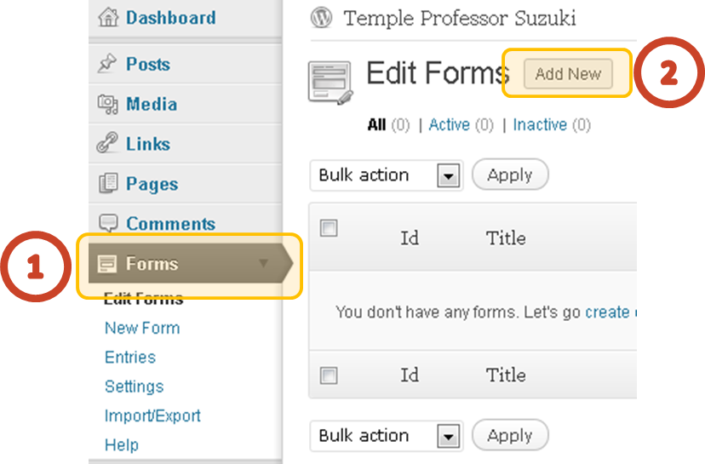Click the Dashboard house icon
The image size is (705, 464).
108,18
